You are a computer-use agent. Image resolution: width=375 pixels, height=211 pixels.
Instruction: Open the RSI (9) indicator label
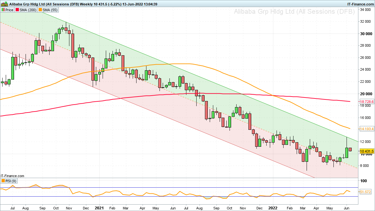(x=11, y=181)
